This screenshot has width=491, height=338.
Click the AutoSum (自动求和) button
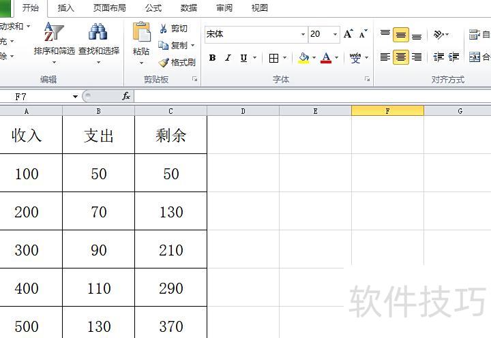coord(12,27)
